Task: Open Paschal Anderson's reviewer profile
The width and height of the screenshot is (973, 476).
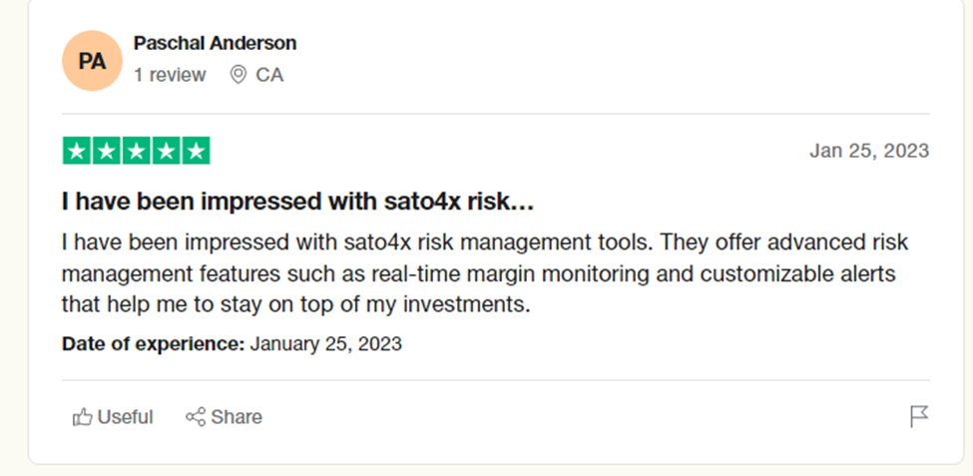Action: 215,44
